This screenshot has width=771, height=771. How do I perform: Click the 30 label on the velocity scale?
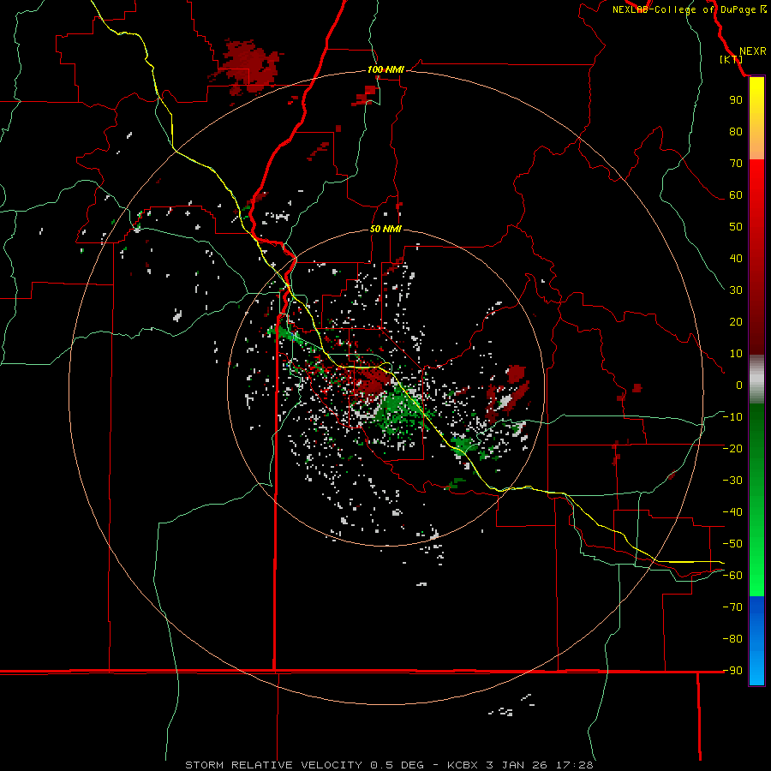tap(736, 290)
